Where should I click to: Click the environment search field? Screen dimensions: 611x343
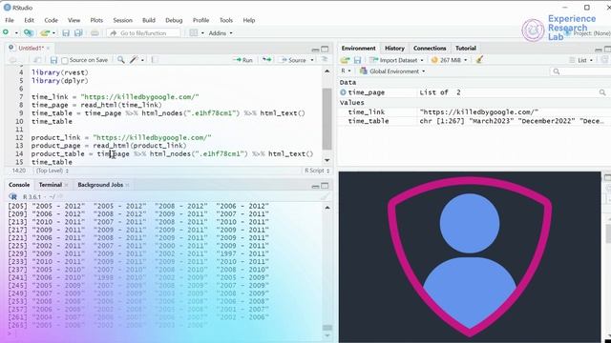point(580,71)
